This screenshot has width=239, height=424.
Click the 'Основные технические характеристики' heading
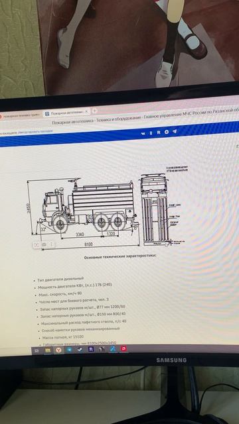(x=120, y=256)
